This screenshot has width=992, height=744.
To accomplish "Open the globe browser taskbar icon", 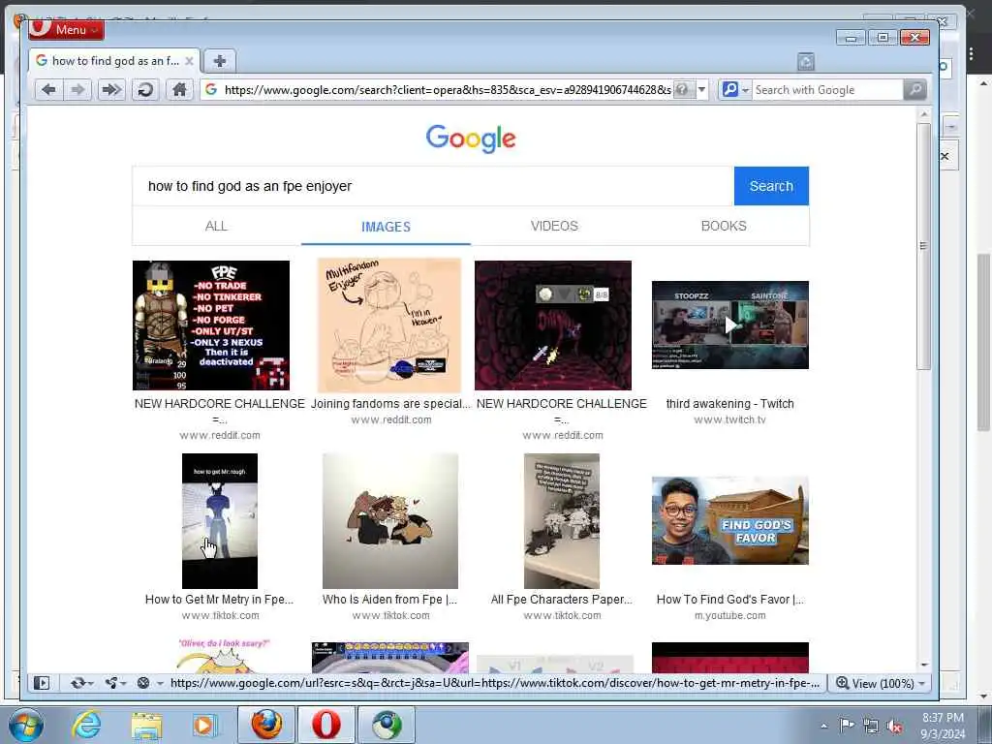I will [x=387, y=725].
